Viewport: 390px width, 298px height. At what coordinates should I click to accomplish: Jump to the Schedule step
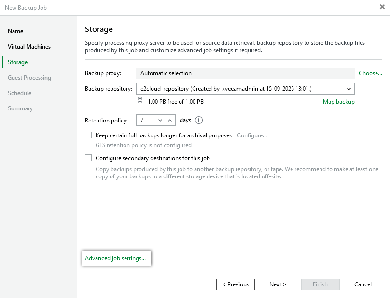(19, 93)
